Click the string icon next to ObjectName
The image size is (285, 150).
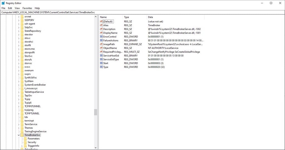point(101,48)
